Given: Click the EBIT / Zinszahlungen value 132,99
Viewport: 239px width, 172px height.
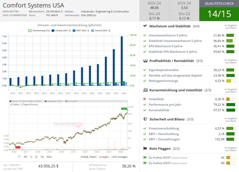Looking at the screenshot, I should tap(220, 139).
